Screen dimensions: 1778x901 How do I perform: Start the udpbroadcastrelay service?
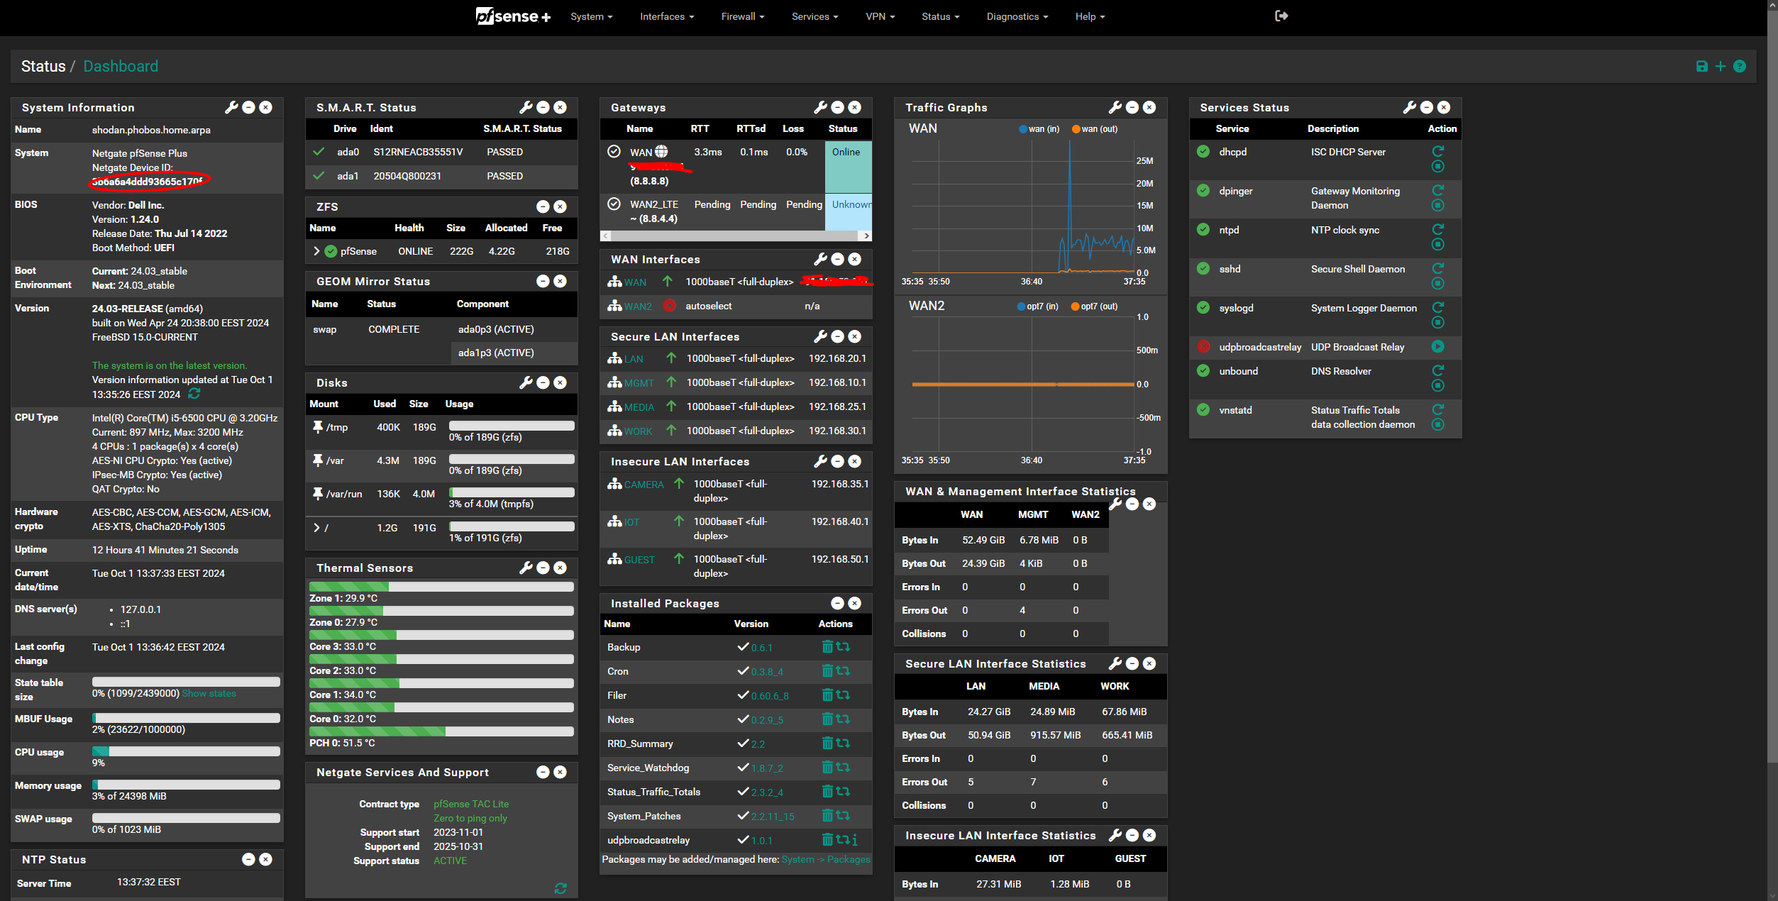coord(1437,346)
